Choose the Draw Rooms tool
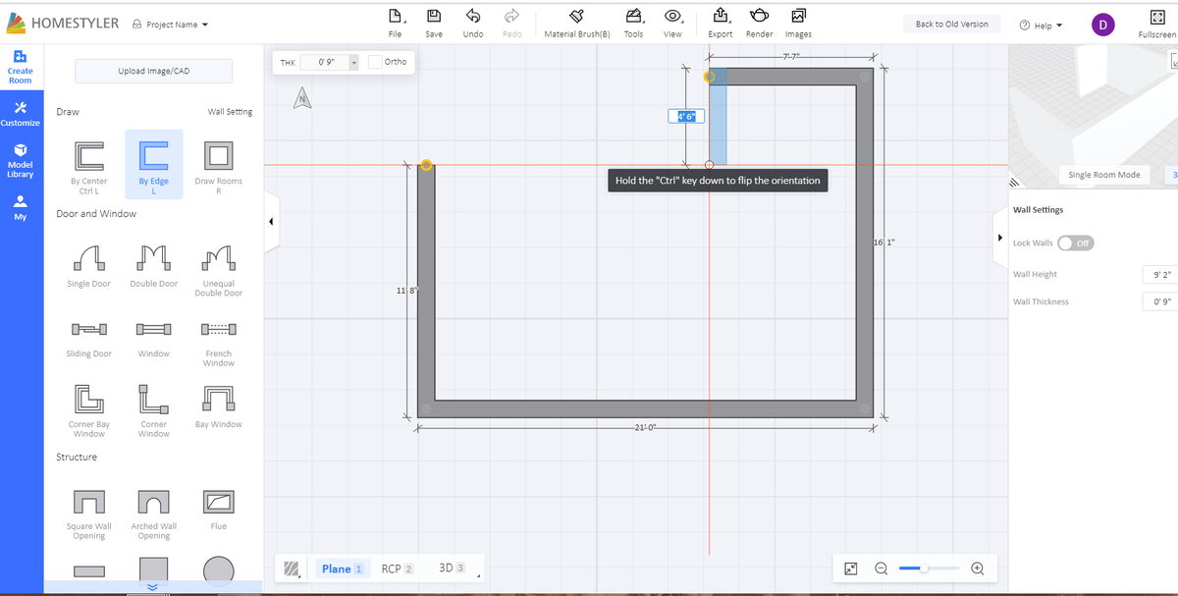Screen dimensions: 1178x596 (218, 165)
